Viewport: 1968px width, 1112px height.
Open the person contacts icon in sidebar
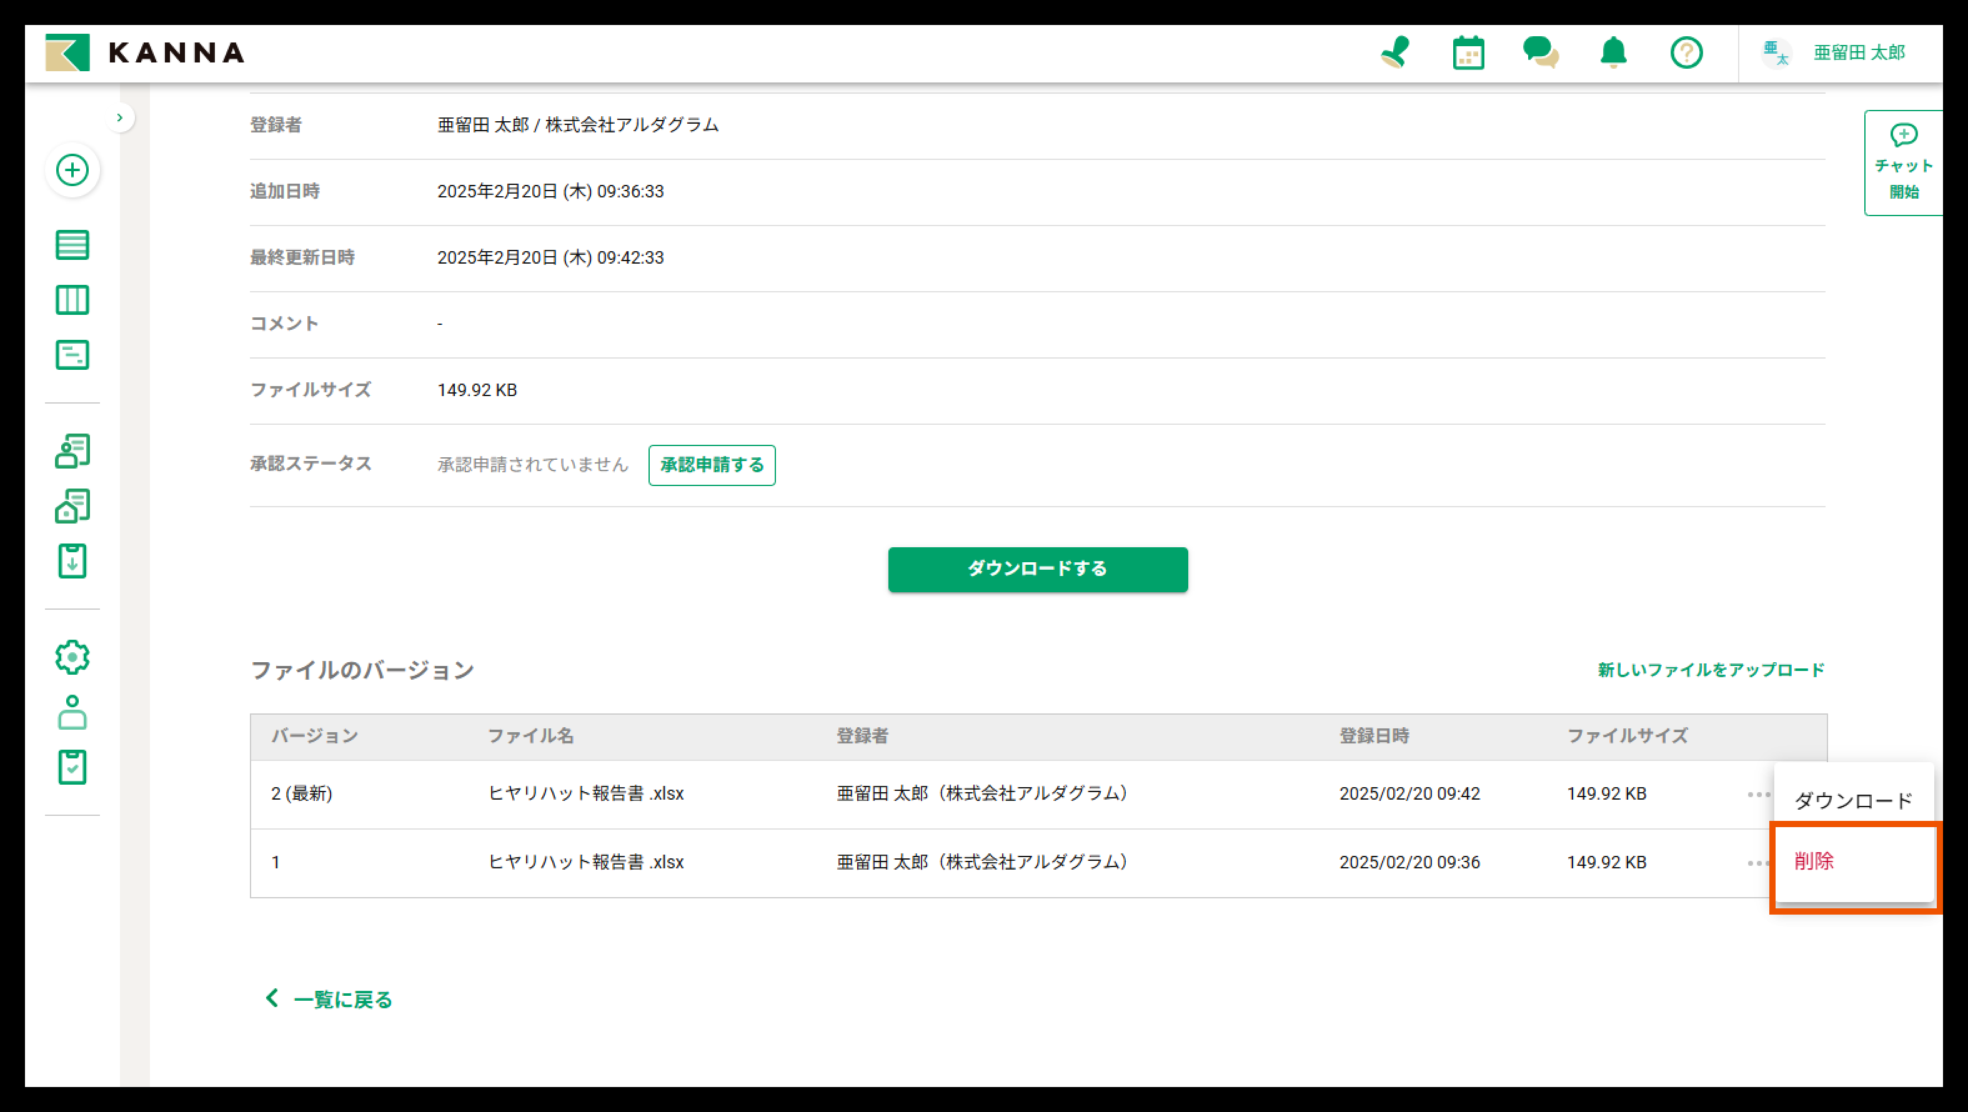(x=72, y=450)
